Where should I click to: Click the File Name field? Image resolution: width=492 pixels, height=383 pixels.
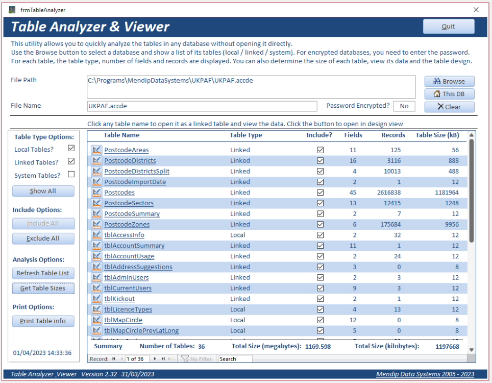[202, 106]
